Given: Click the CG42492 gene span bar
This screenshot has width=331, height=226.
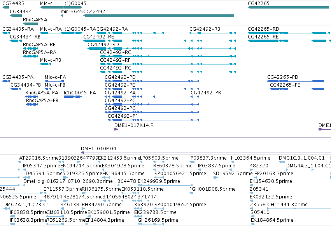Looking at the screenshot, I should (x=159, y=16).
